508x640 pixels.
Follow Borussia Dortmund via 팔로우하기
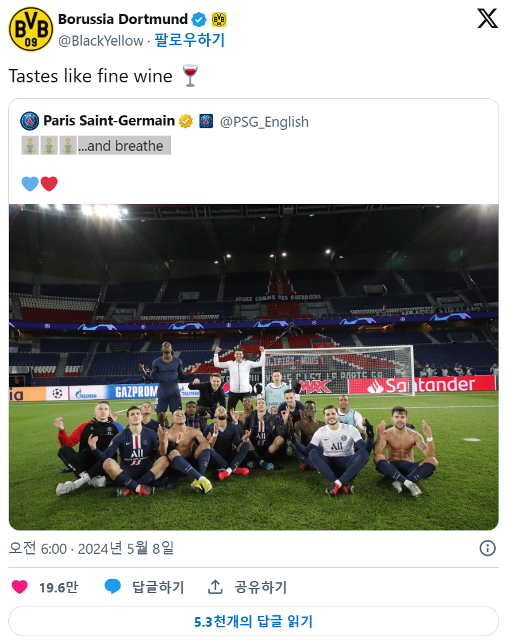pyautogui.click(x=190, y=40)
